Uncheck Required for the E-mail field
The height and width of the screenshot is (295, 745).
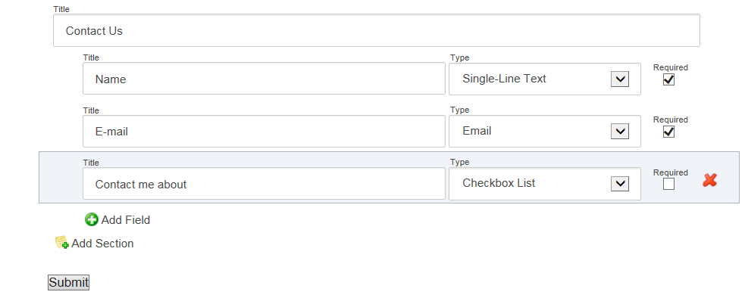(668, 132)
